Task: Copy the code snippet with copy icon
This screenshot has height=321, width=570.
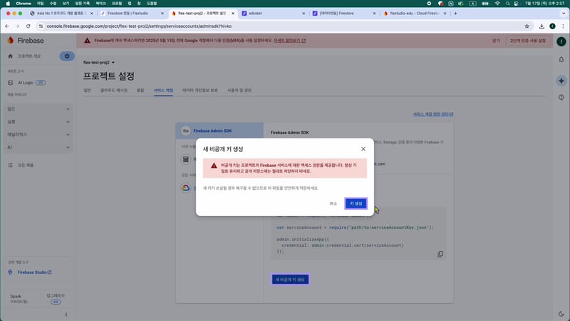Action: click(x=440, y=254)
